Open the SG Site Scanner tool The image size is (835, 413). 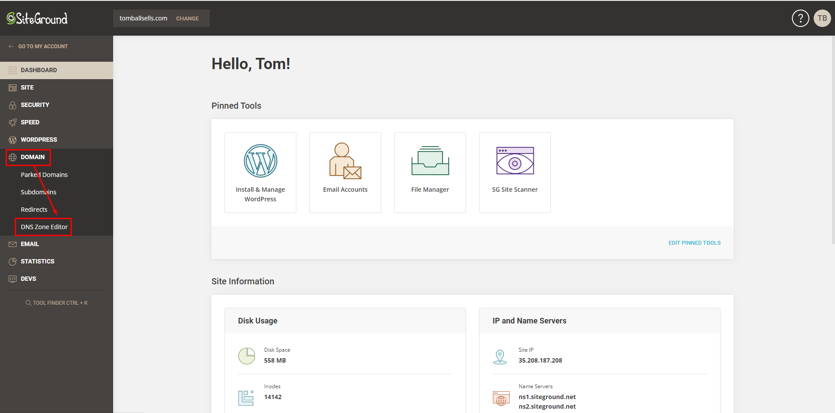coord(515,172)
